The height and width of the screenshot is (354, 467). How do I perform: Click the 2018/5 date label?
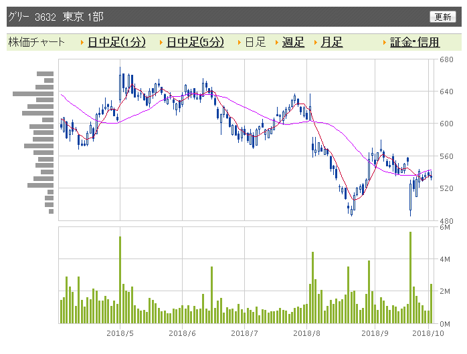(120, 333)
